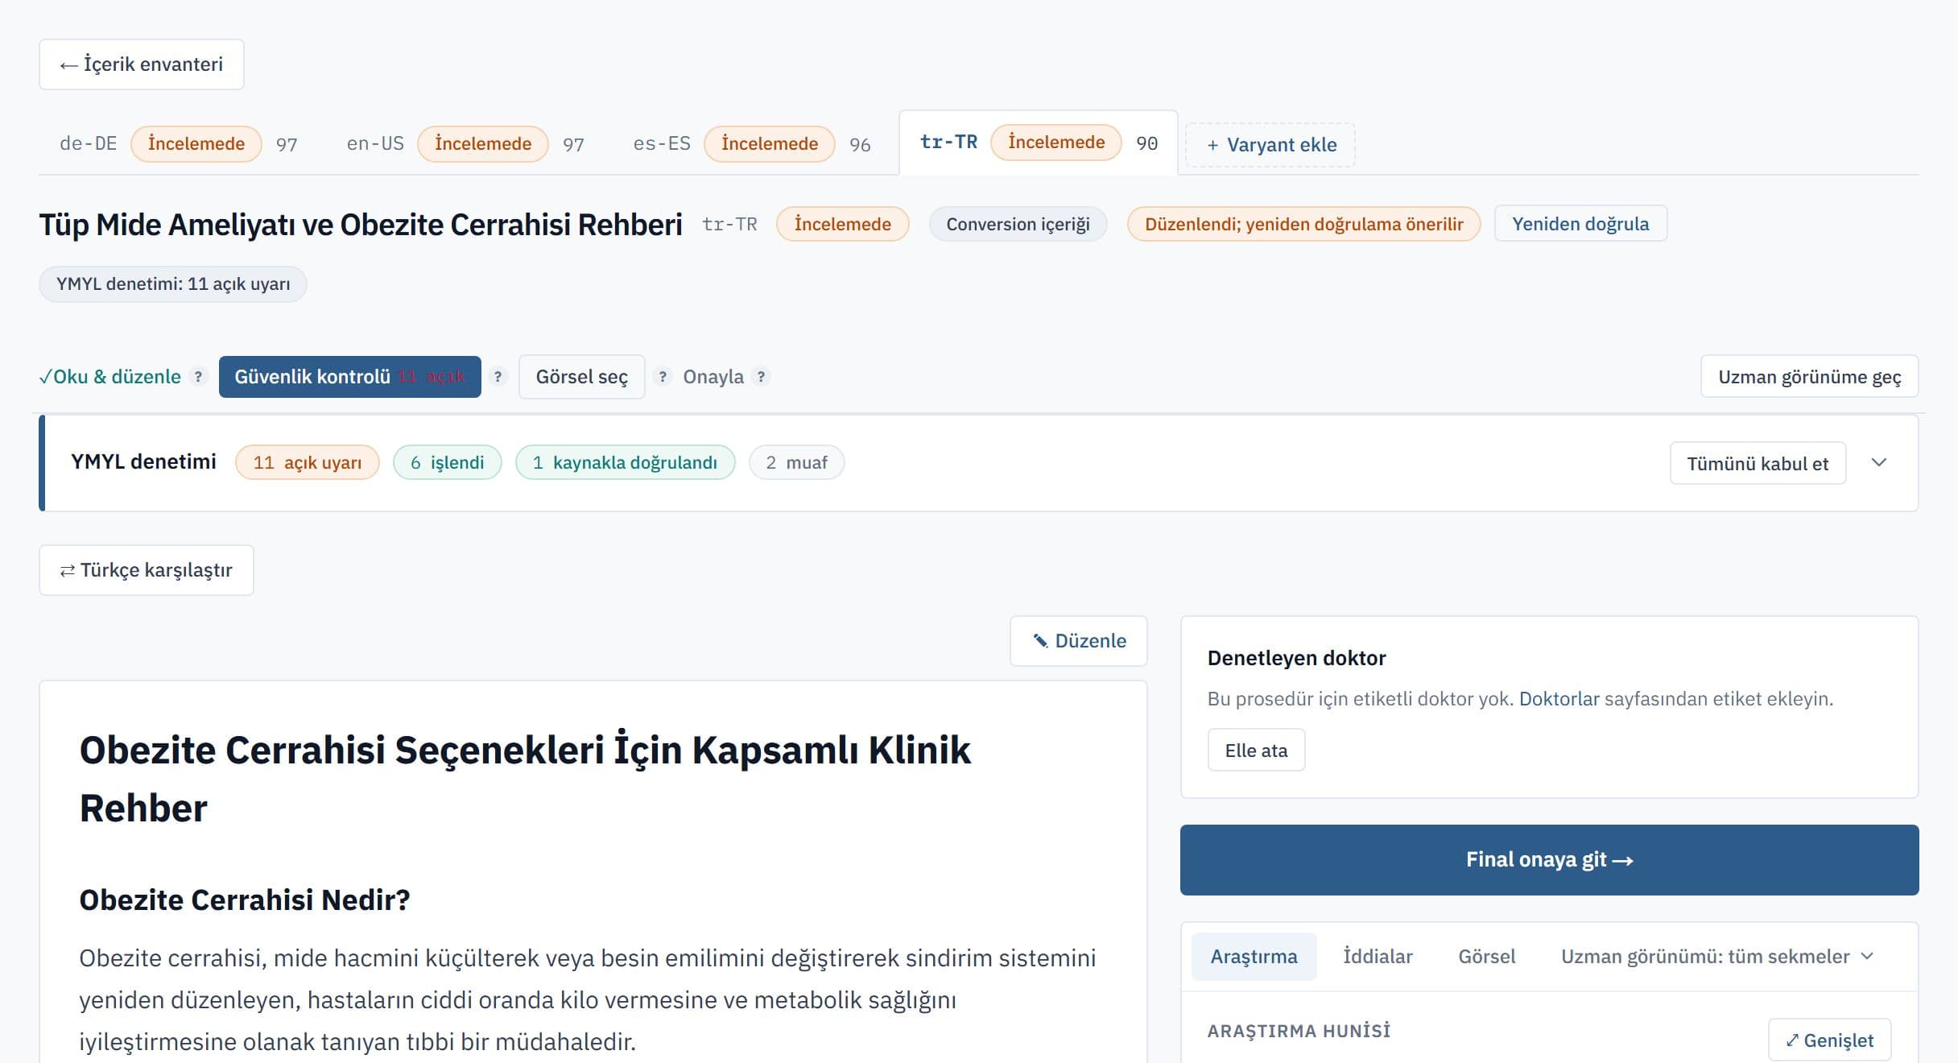Open Türkçe karşılaştır comparison
Screen dimensions: 1958x1063
click(x=147, y=570)
